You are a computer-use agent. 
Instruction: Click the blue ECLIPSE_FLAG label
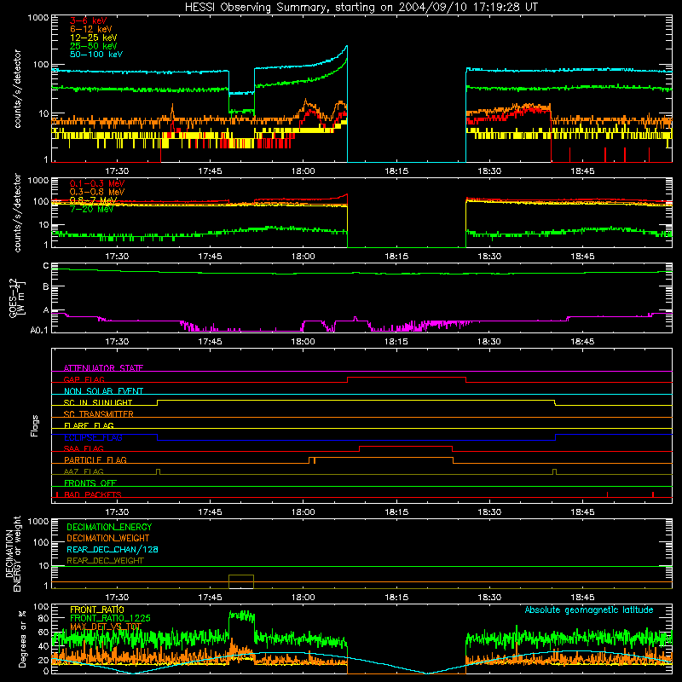click(93, 437)
